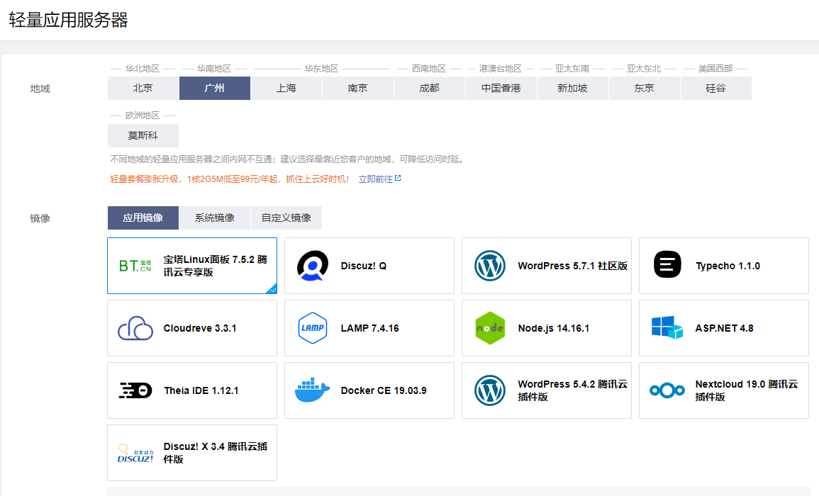
Task: Select Discuz! Q image text
Action: coord(364,266)
